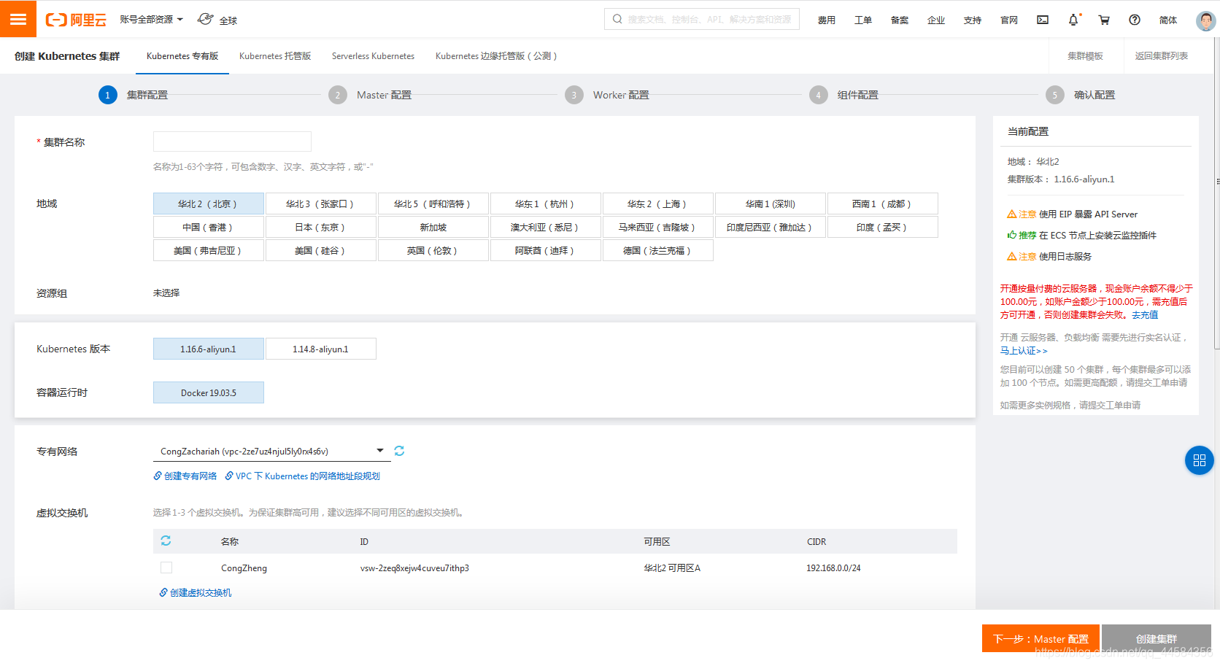Select region 德国（法兰克福）
This screenshot has height=666, width=1220.
(x=658, y=250)
